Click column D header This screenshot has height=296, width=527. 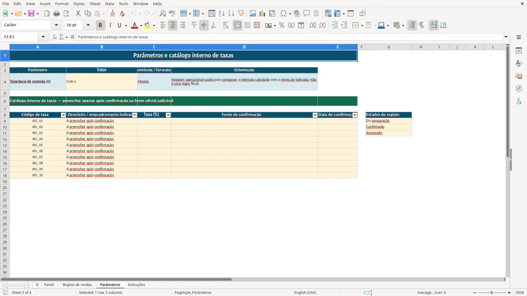pyautogui.click(x=244, y=47)
